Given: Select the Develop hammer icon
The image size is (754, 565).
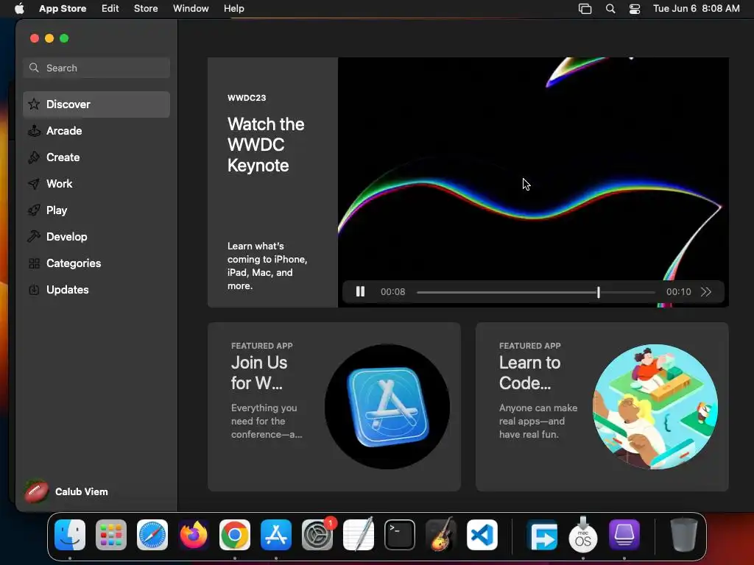Looking at the screenshot, I should pyautogui.click(x=34, y=236).
